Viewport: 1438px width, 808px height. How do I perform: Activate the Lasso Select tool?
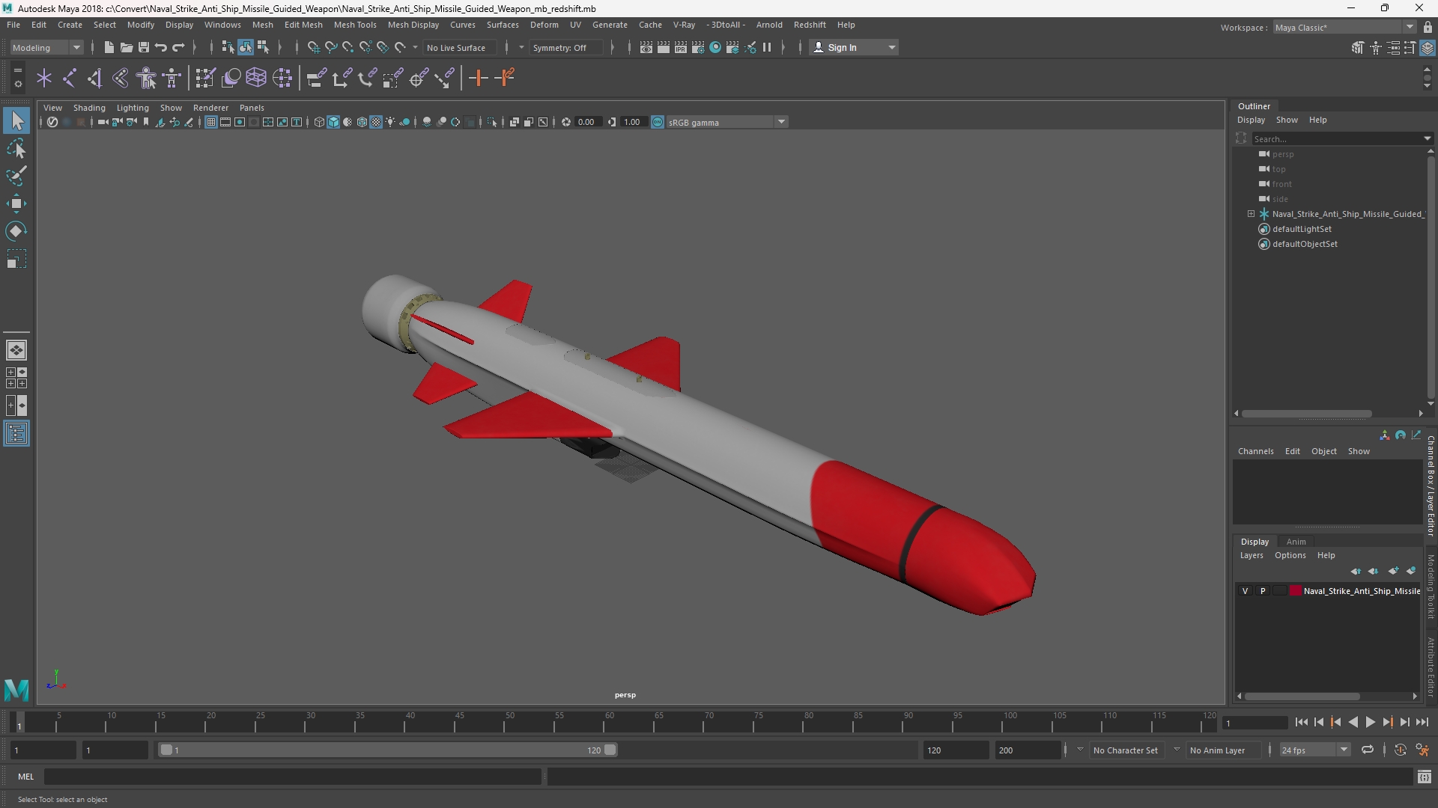pyautogui.click(x=16, y=148)
